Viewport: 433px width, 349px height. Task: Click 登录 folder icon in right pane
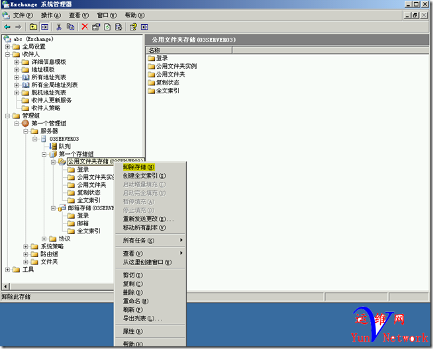coord(151,58)
